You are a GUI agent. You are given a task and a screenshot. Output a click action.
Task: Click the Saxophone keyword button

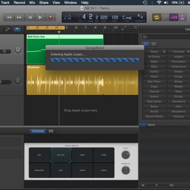click(179, 112)
